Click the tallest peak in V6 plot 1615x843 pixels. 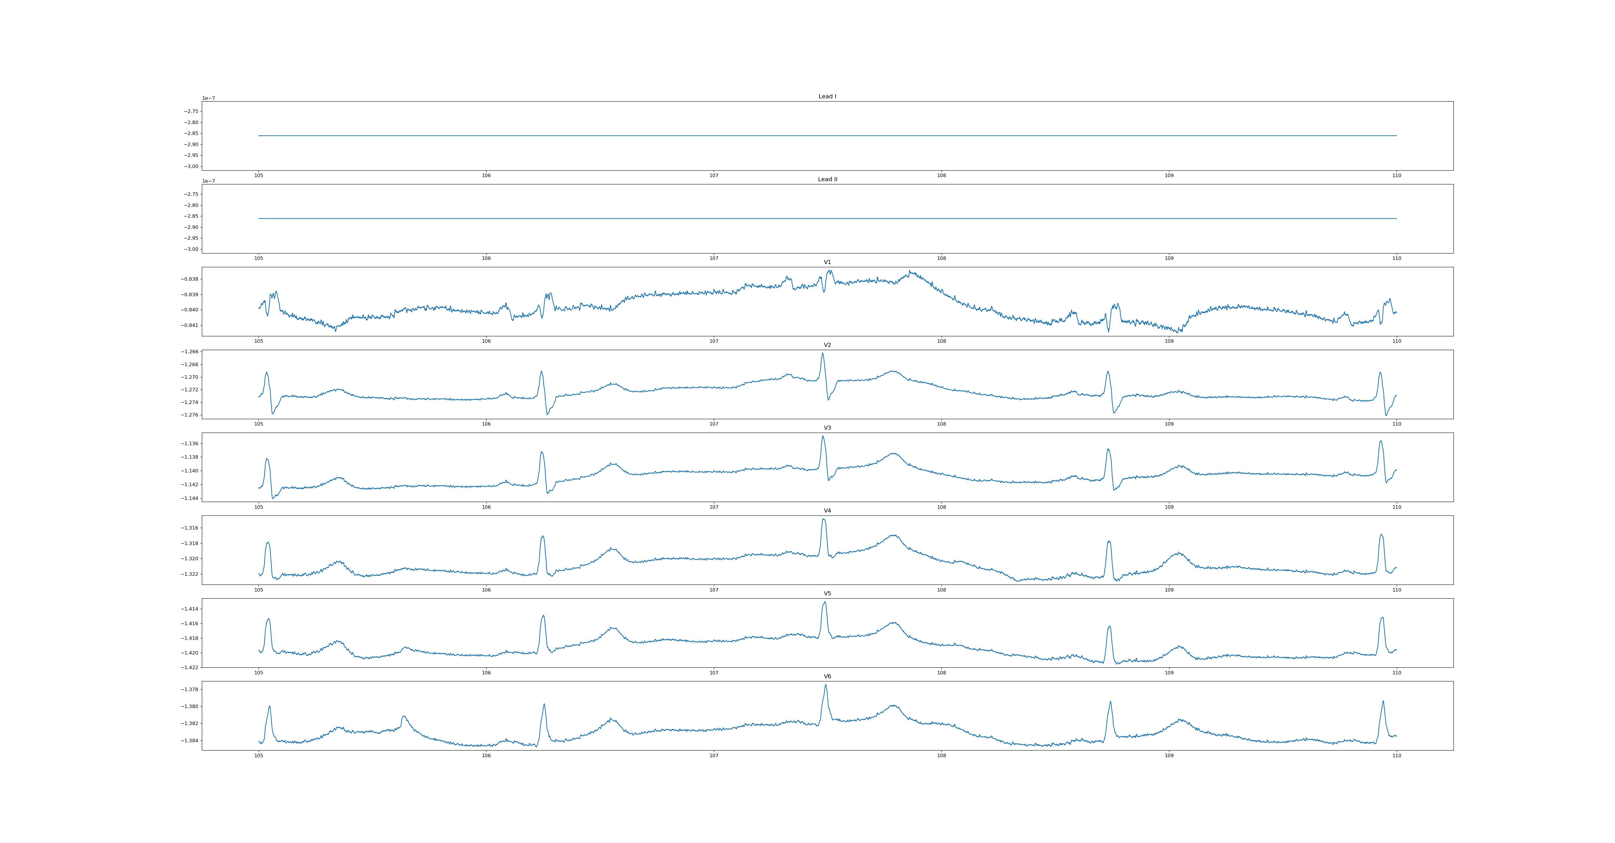click(x=826, y=685)
